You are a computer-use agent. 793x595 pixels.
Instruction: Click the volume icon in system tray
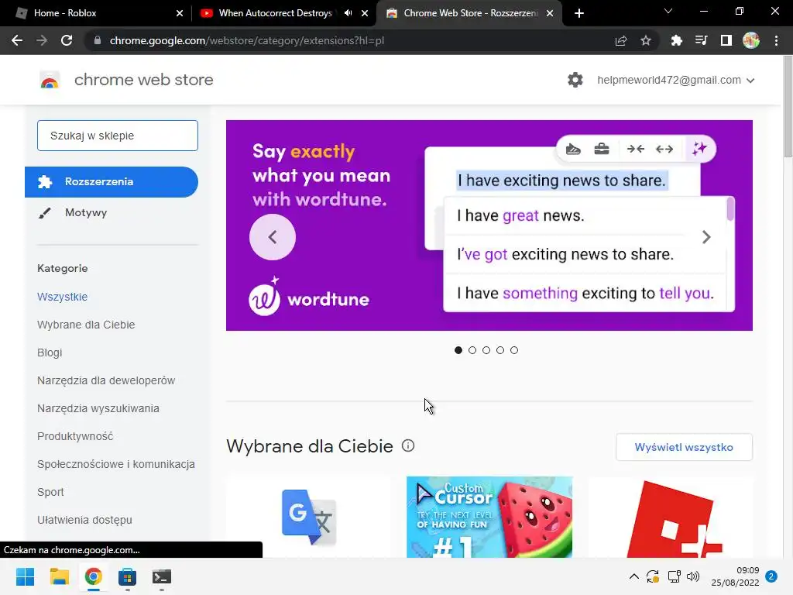point(693,576)
